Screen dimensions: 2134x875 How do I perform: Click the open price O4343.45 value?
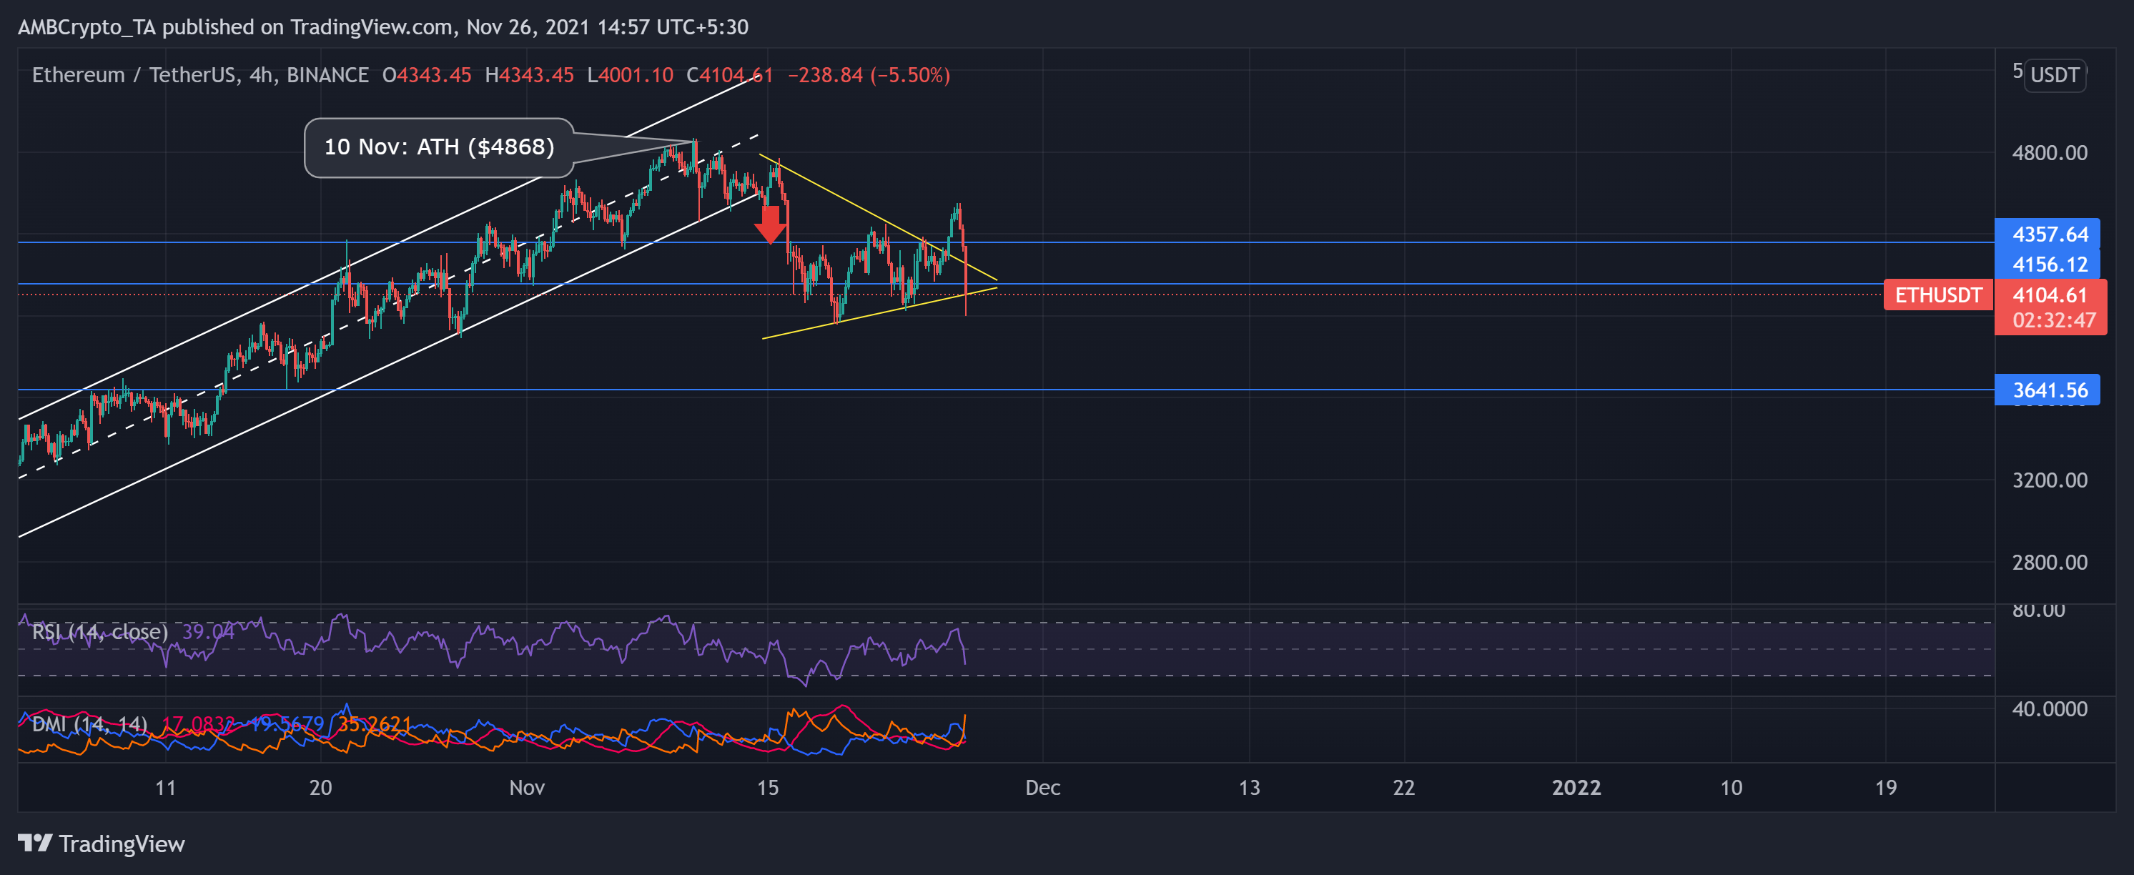pyautogui.click(x=427, y=75)
